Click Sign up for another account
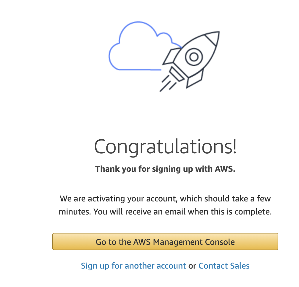This screenshot has width=299, height=287. coord(133,266)
